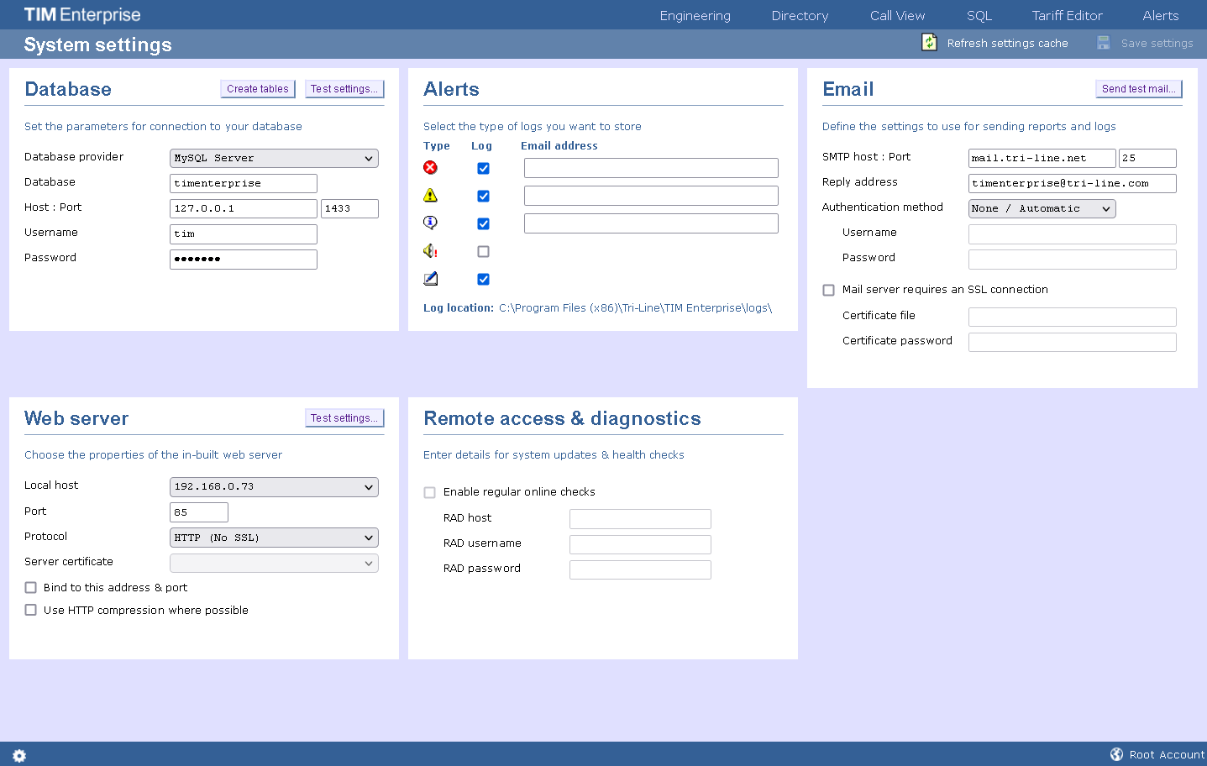Click the information alert type icon
The height and width of the screenshot is (766, 1207).
coord(429,223)
